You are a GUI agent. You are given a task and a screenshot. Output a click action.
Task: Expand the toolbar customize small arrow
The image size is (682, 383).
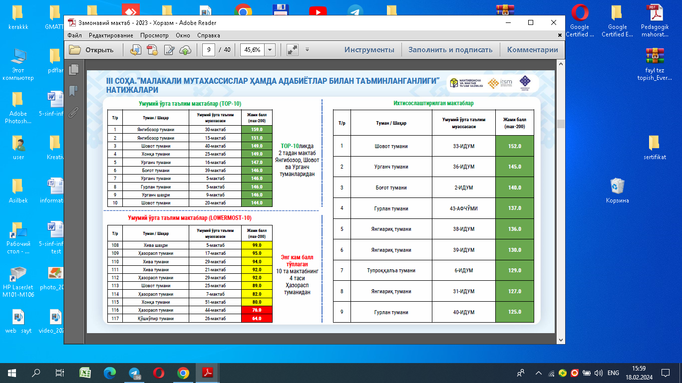pos(308,50)
